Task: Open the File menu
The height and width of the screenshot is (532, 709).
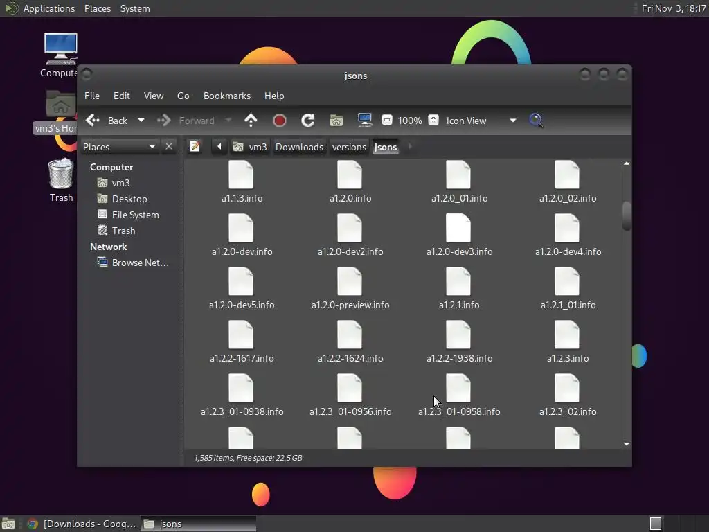Action: [92, 96]
